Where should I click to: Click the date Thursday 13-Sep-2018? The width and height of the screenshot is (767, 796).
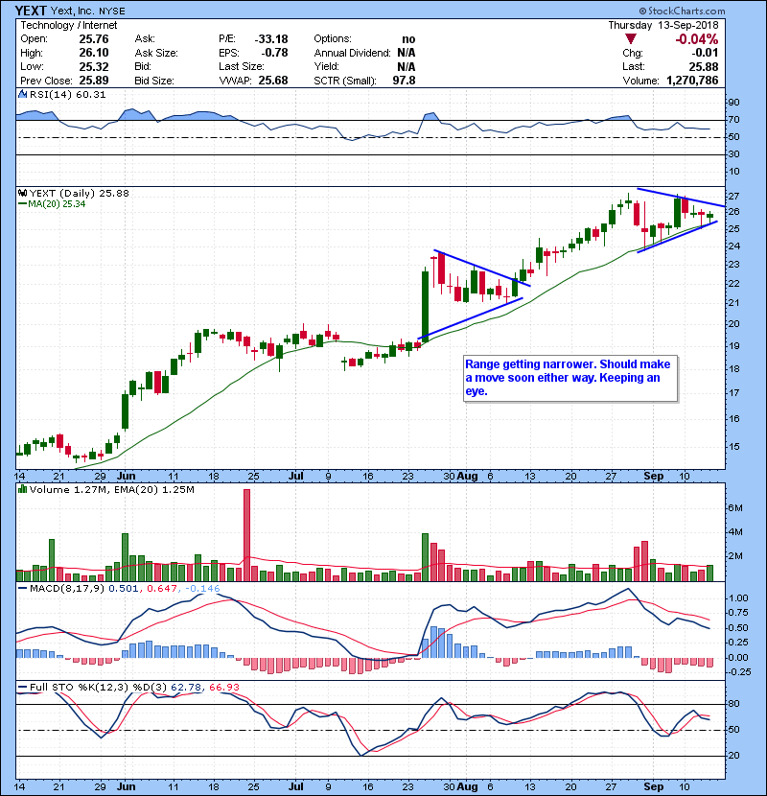point(663,25)
